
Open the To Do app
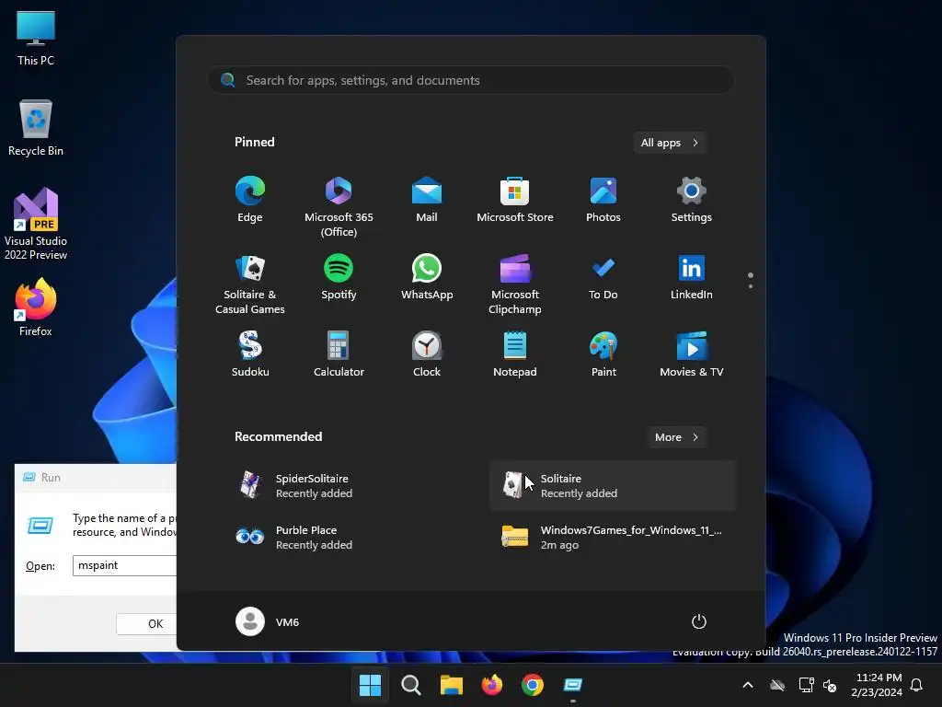[603, 277]
